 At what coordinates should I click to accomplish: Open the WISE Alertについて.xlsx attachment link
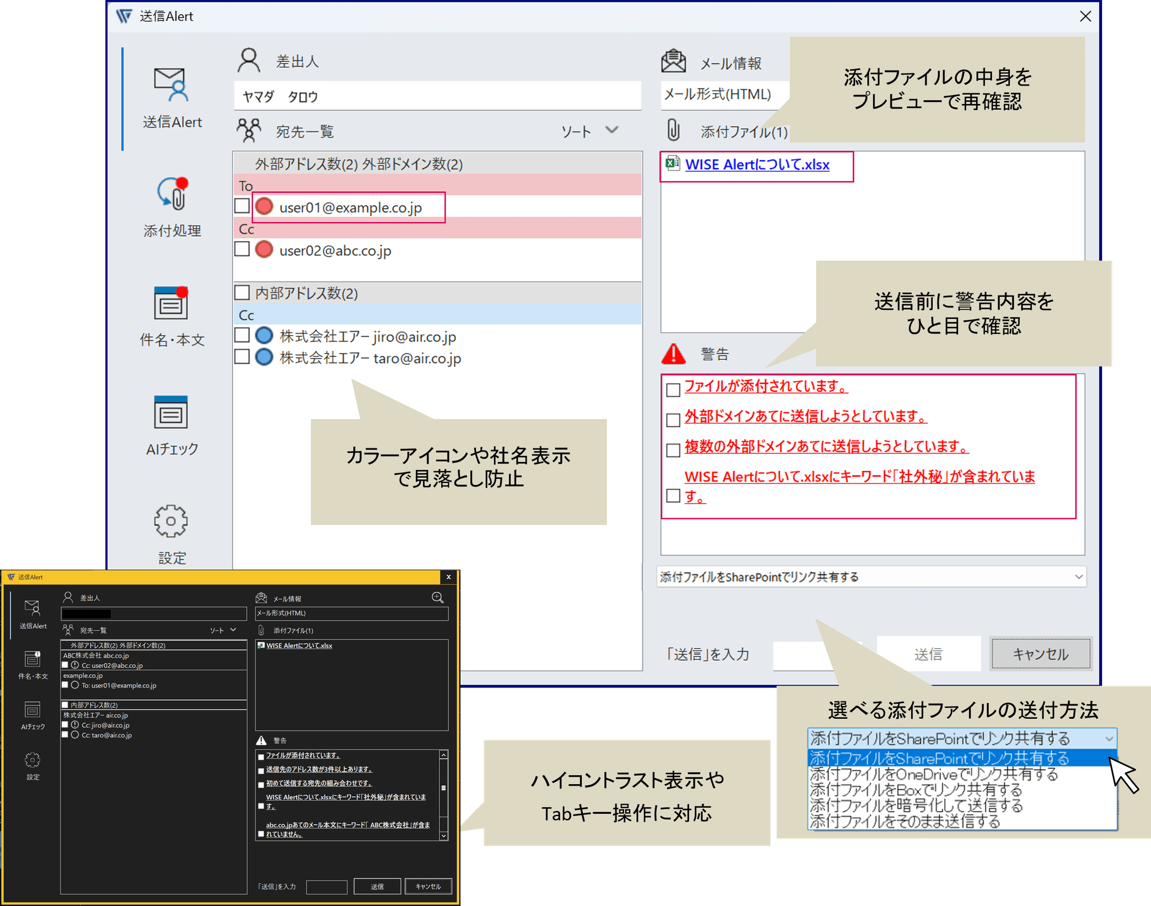(x=757, y=164)
